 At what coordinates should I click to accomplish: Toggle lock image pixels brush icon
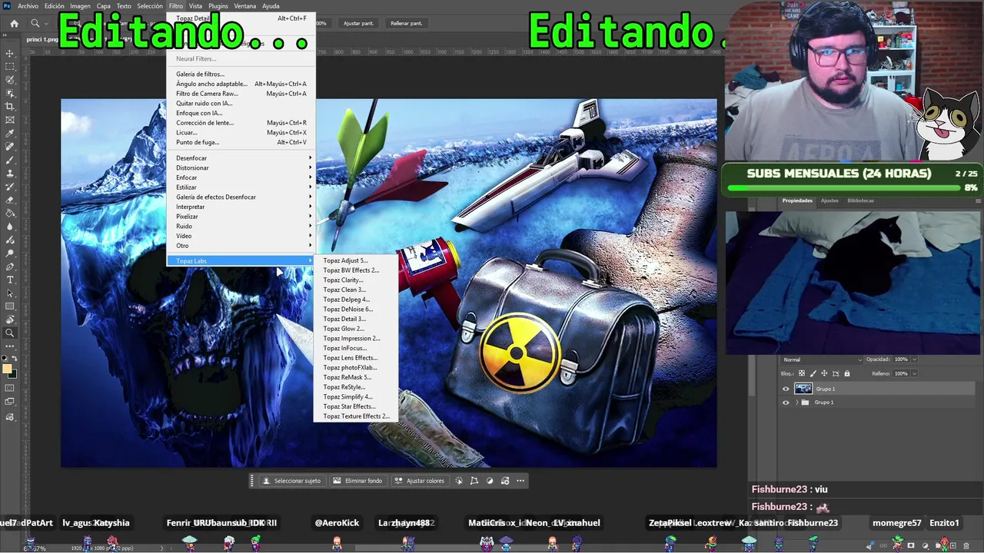(813, 374)
